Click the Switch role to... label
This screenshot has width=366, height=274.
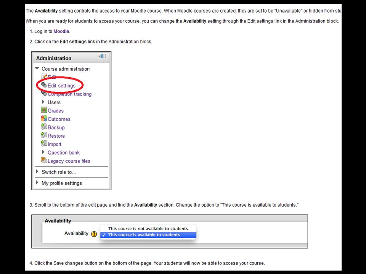tap(59, 172)
